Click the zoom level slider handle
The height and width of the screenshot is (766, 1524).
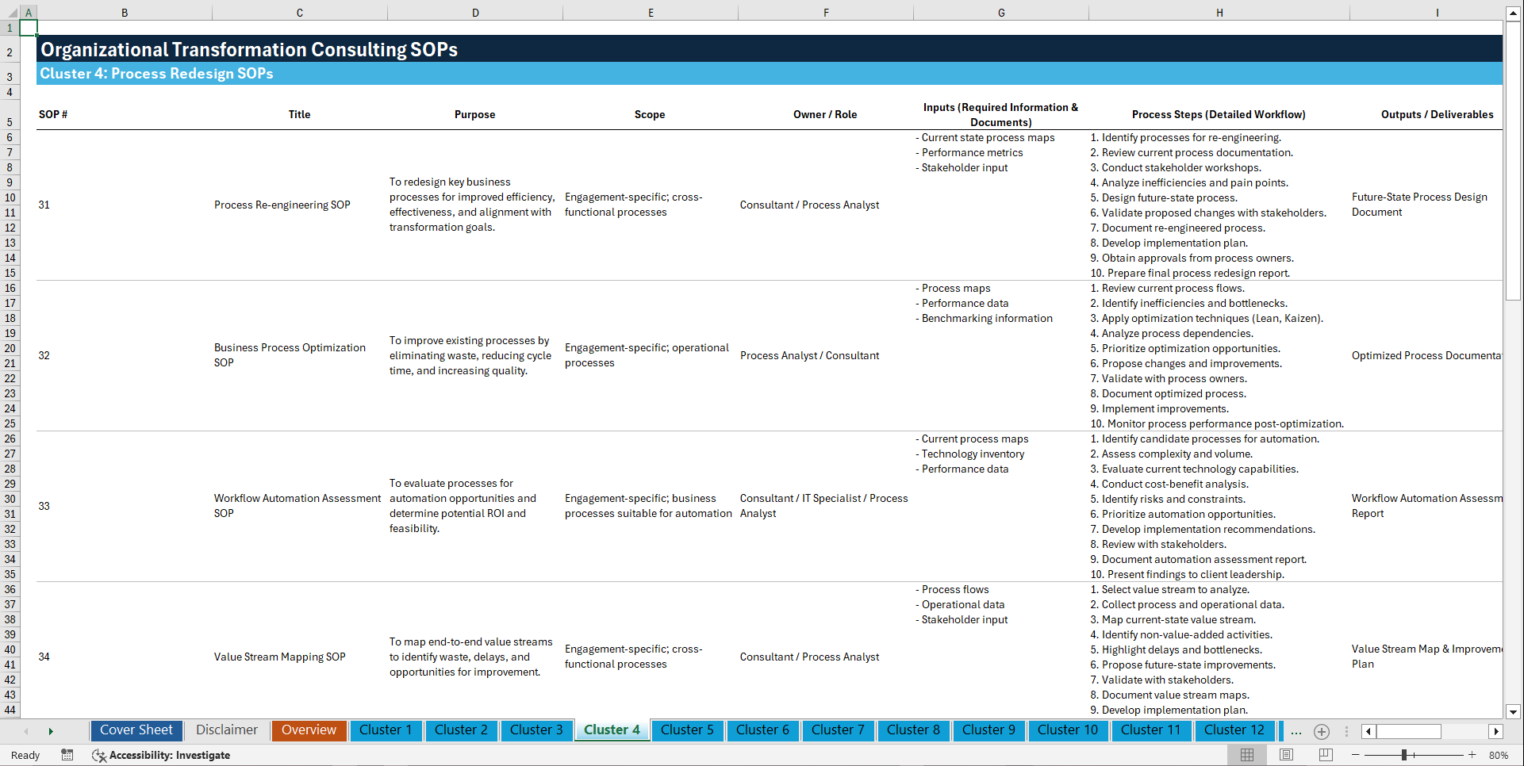click(x=1404, y=755)
